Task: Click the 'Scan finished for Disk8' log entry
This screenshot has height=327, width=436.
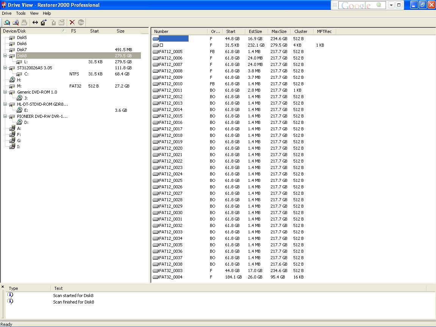Action: (73, 302)
